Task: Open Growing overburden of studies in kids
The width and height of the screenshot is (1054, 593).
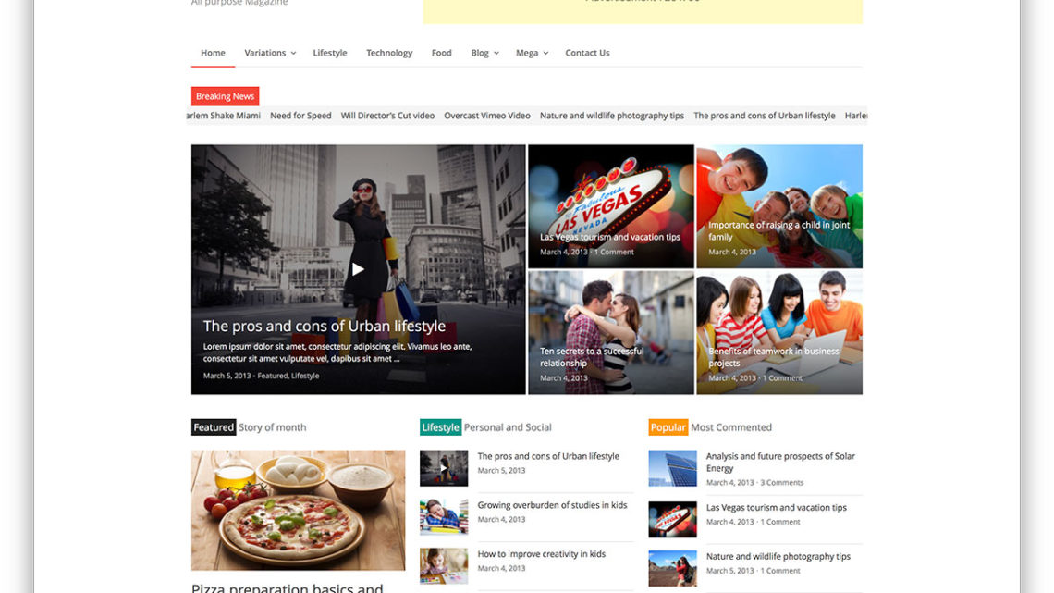Action: click(553, 505)
